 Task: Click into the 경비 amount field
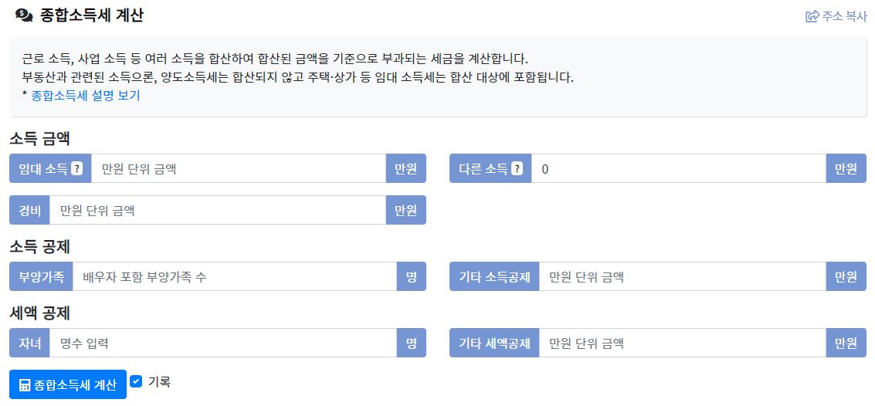click(x=219, y=210)
